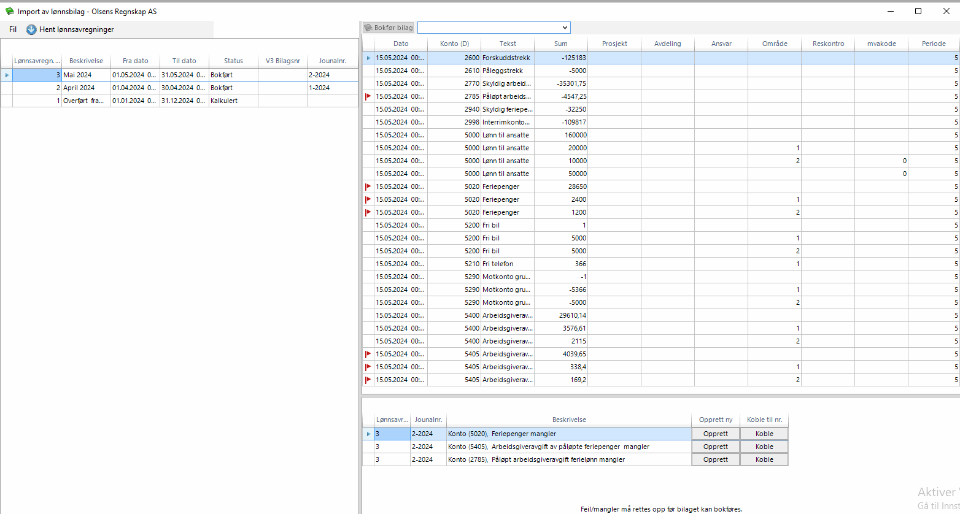Click Periode column header
The width and height of the screenshot is (960, 514).
coord(934,44)
